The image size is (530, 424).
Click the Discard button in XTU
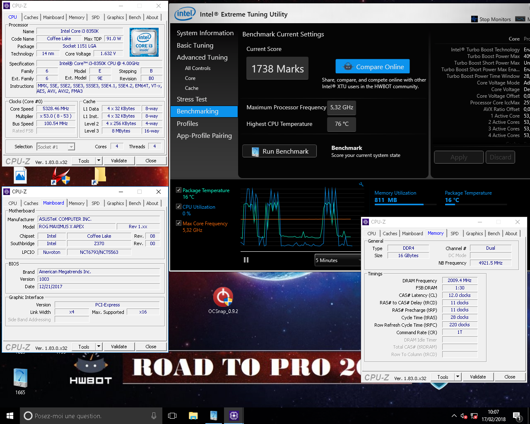(501, 157)
